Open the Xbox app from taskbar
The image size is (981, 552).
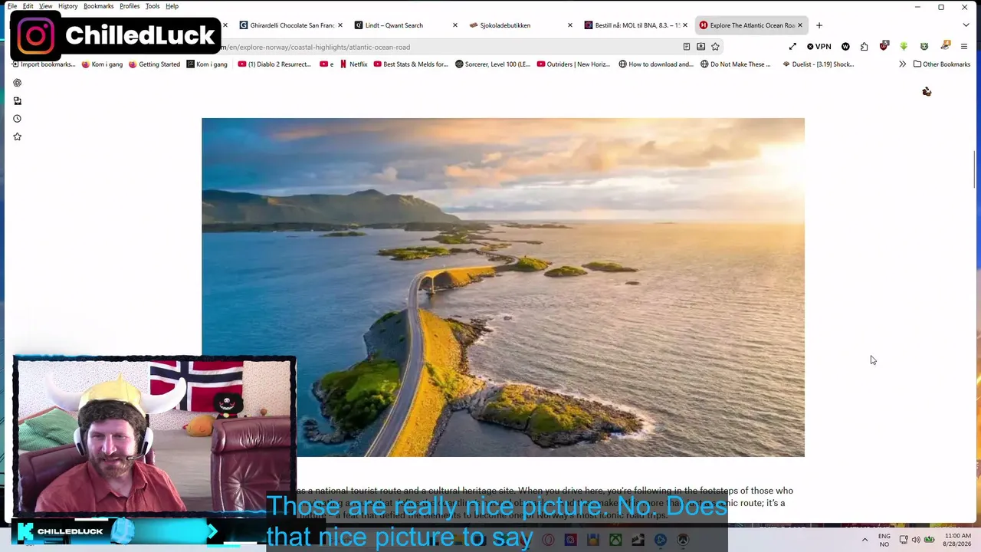(x=615, y=540)
